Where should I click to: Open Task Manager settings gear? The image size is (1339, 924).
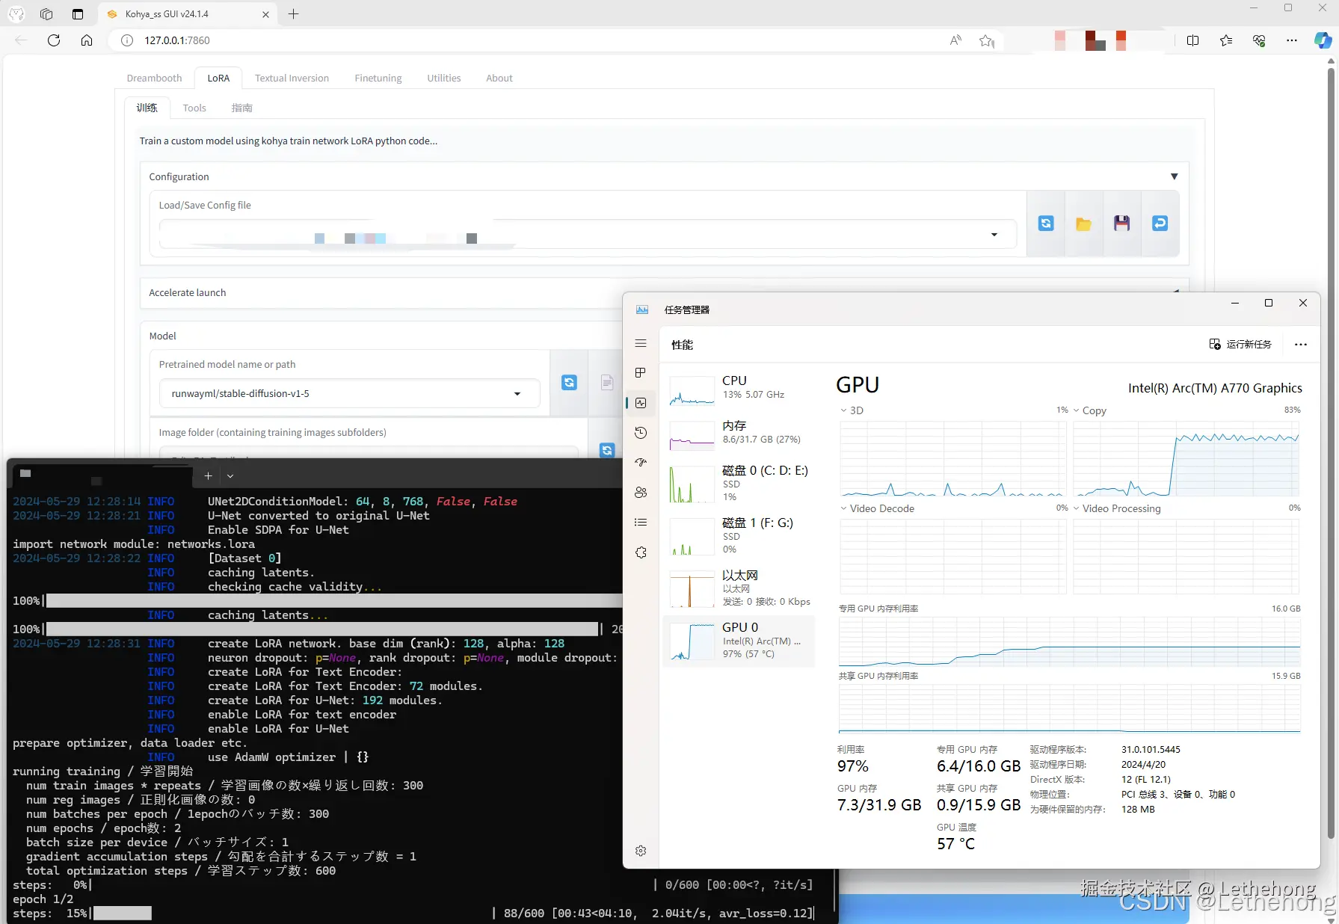click(x=641, y=851)
